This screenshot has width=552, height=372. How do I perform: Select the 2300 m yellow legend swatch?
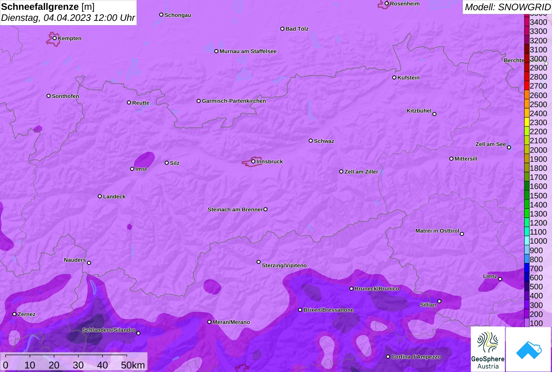(527, 122)
